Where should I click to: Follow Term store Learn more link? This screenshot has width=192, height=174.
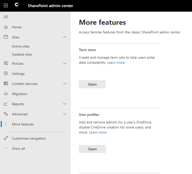pyautogui.click(x=116, y=62)
